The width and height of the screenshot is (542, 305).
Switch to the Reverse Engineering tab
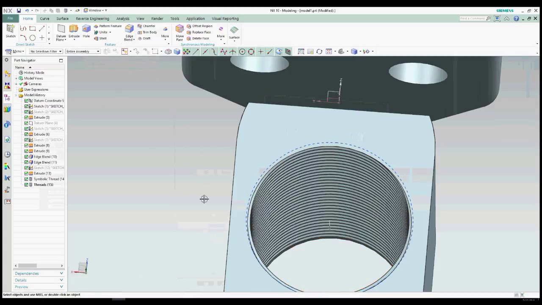point(92,19)
